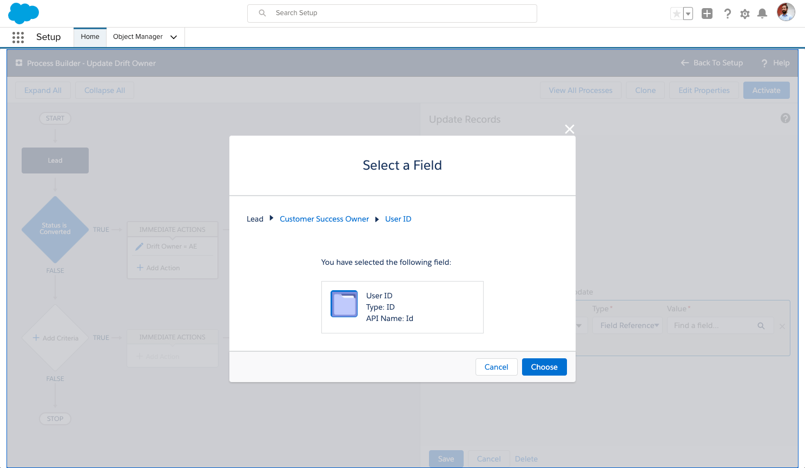
Task: Click the Expand All button
Action: (43, 90)
